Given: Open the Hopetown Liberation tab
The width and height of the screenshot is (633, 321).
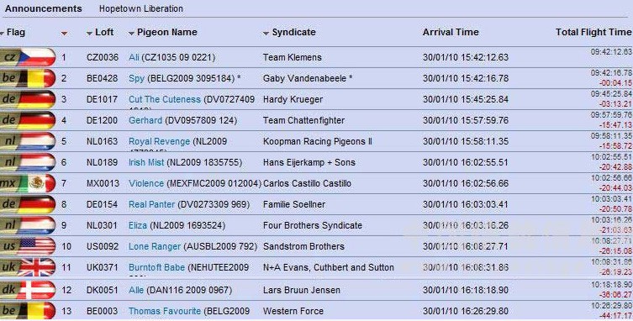Looking at the screenshot, I should point(141,8).
